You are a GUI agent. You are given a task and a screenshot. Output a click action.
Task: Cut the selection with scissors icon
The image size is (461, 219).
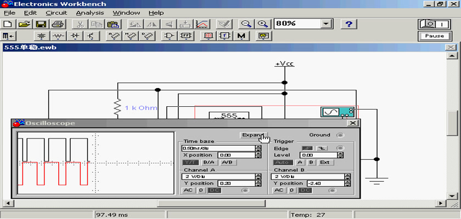[x=79, y=24]
